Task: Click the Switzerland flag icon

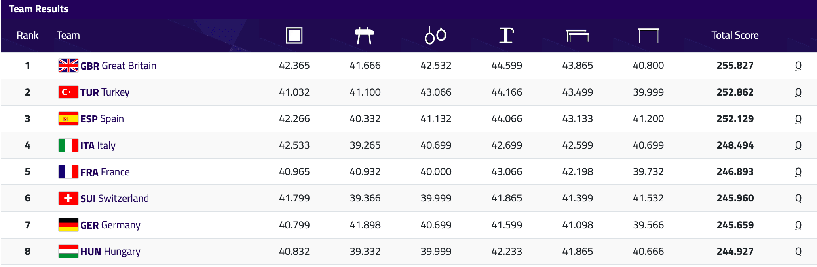Action: tap(68, 198)
